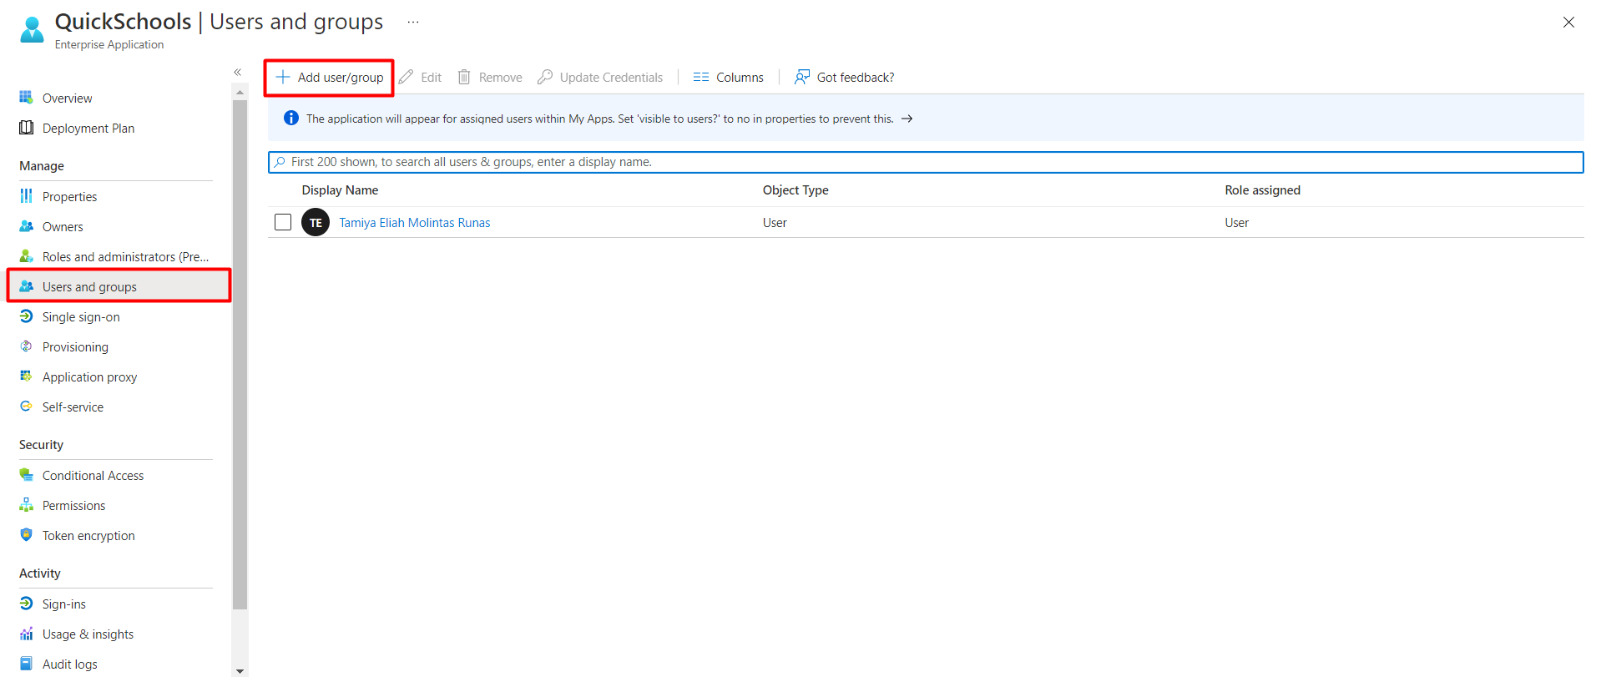Click the sidebar scrollbar thumb
This screenshot has height=677, width=1601.
pos(240,355)
